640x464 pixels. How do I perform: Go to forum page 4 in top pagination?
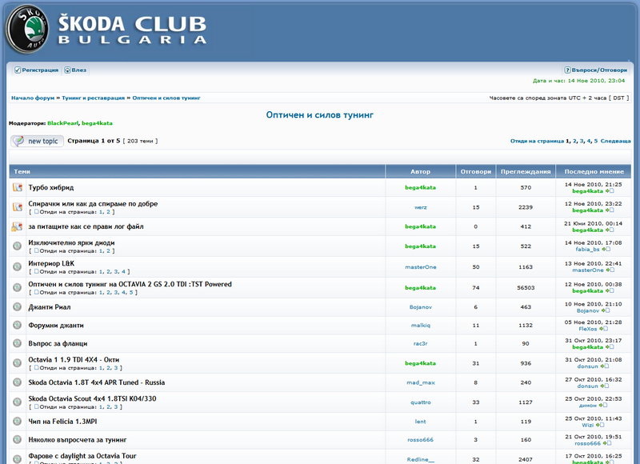point(589,141)
